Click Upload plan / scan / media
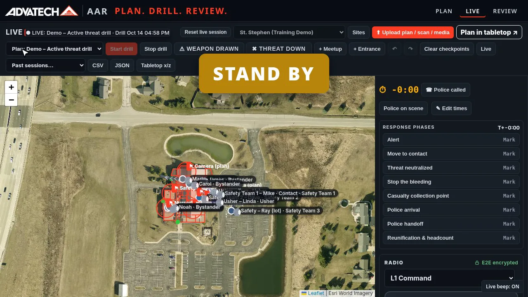This screenshot has height=297, width=528. [x=413, y=32]
